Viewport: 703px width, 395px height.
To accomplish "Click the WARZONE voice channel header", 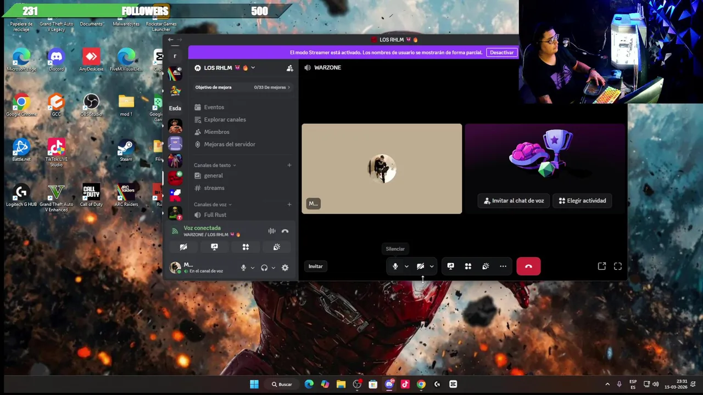I will [x=323, y=67].
